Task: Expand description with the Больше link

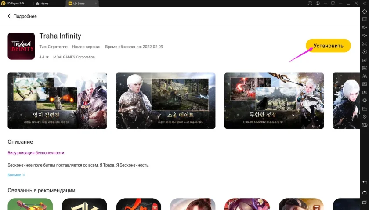Action: click(x=16, y=175)
